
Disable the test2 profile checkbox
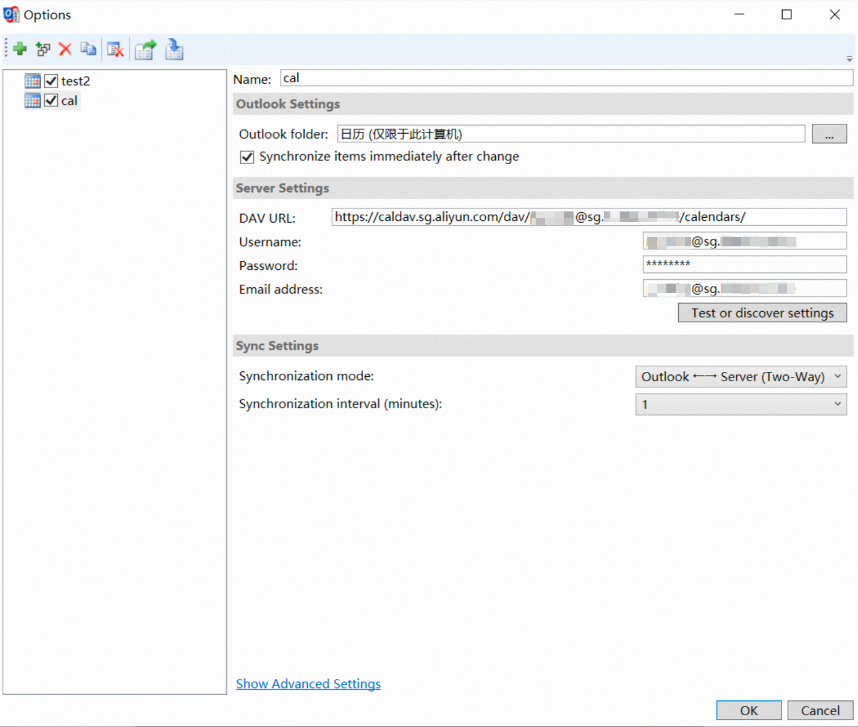[51, 81]
